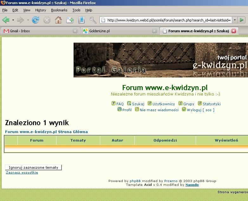
Task: Open the Statystyki forum link
Action: [212, 104]
